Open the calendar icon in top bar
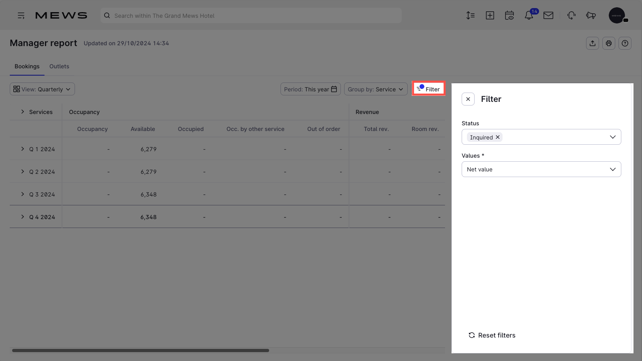 coord(509,16)
